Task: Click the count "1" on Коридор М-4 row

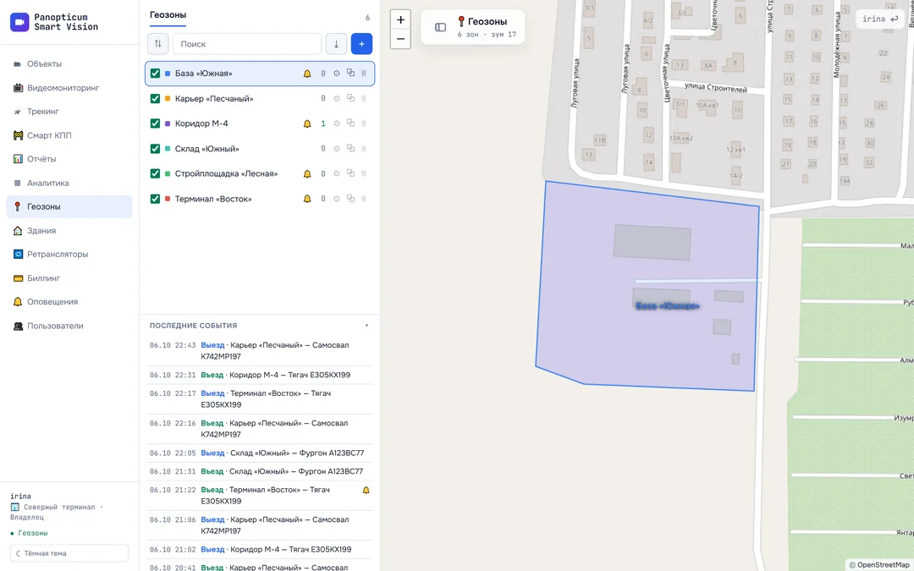Action: click(x=323, y=124)
